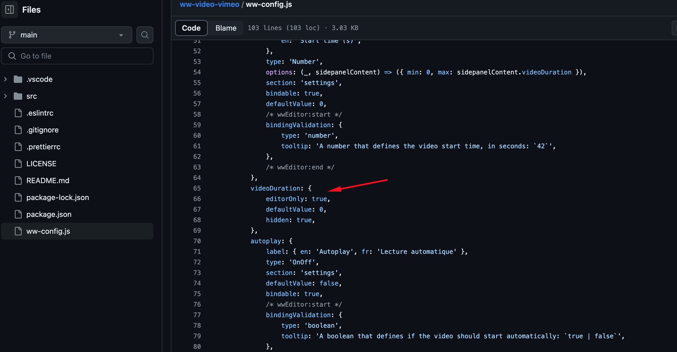
Task: Click the wwEditor:start comment on line 58
Action: pyautogui.click(x=304, y=115)
